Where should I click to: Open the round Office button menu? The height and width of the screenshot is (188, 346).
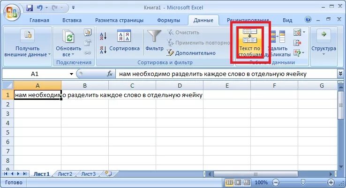[11, 13]
